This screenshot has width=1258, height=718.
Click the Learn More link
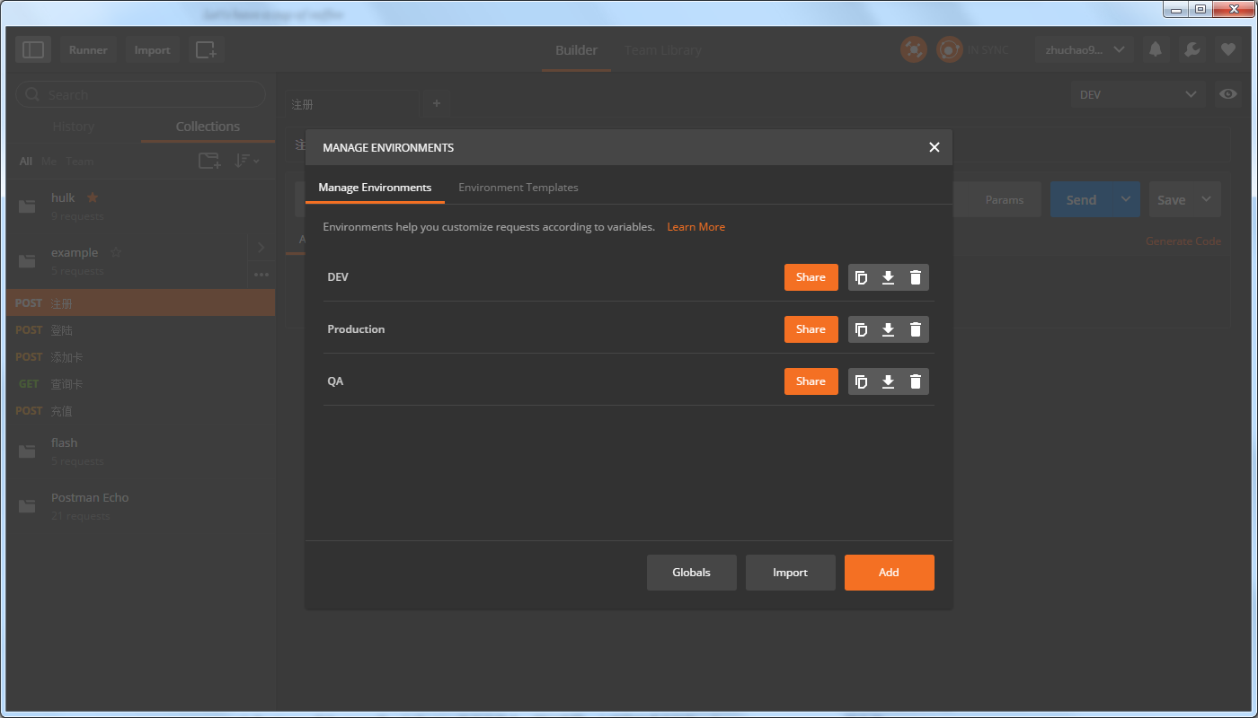point(695,227)
